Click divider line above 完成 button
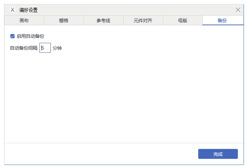 pos(124,143)
